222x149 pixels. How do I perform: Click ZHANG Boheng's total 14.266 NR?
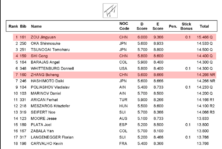click(205, 75)
